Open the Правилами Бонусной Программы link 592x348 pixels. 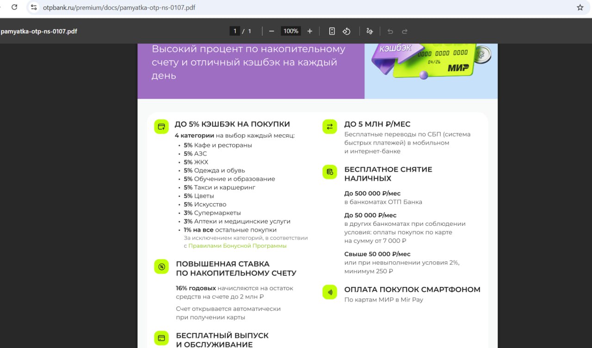tap(237, 246)
